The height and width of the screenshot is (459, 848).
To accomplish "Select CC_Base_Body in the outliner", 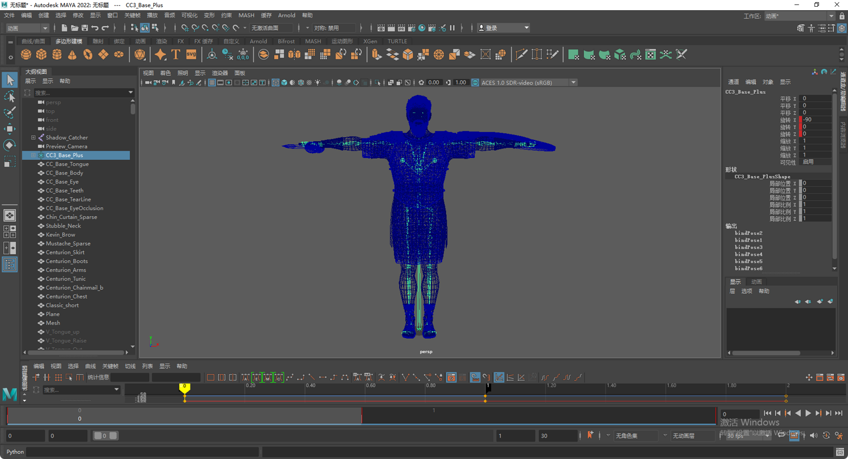I will [64, 173].
